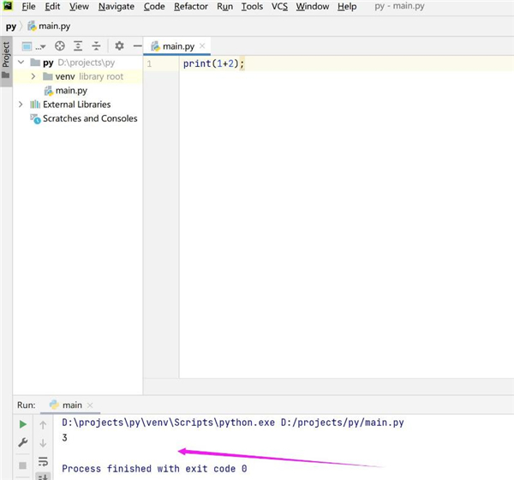Rerun main with green play icon

pos(23,424)
